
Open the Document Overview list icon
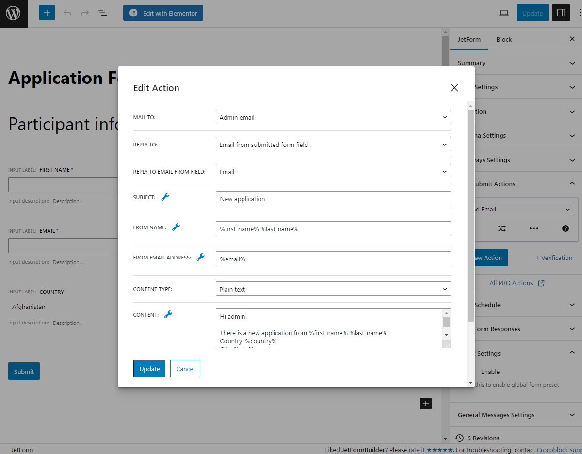[x=102, y=13]
